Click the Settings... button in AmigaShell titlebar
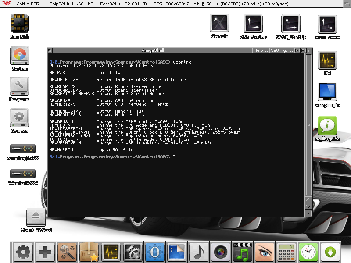This screenshot has width=351, height=263. (282, 50)
